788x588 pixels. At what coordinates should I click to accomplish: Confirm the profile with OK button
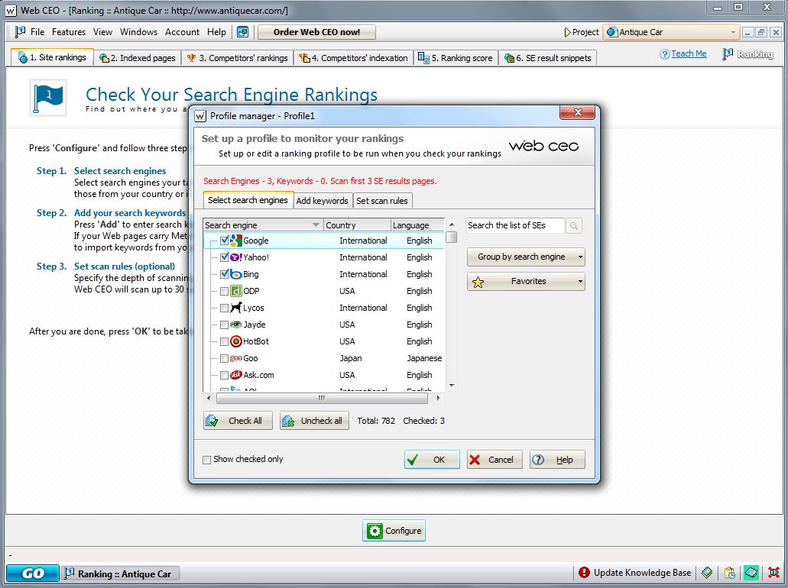click(432, 460)
